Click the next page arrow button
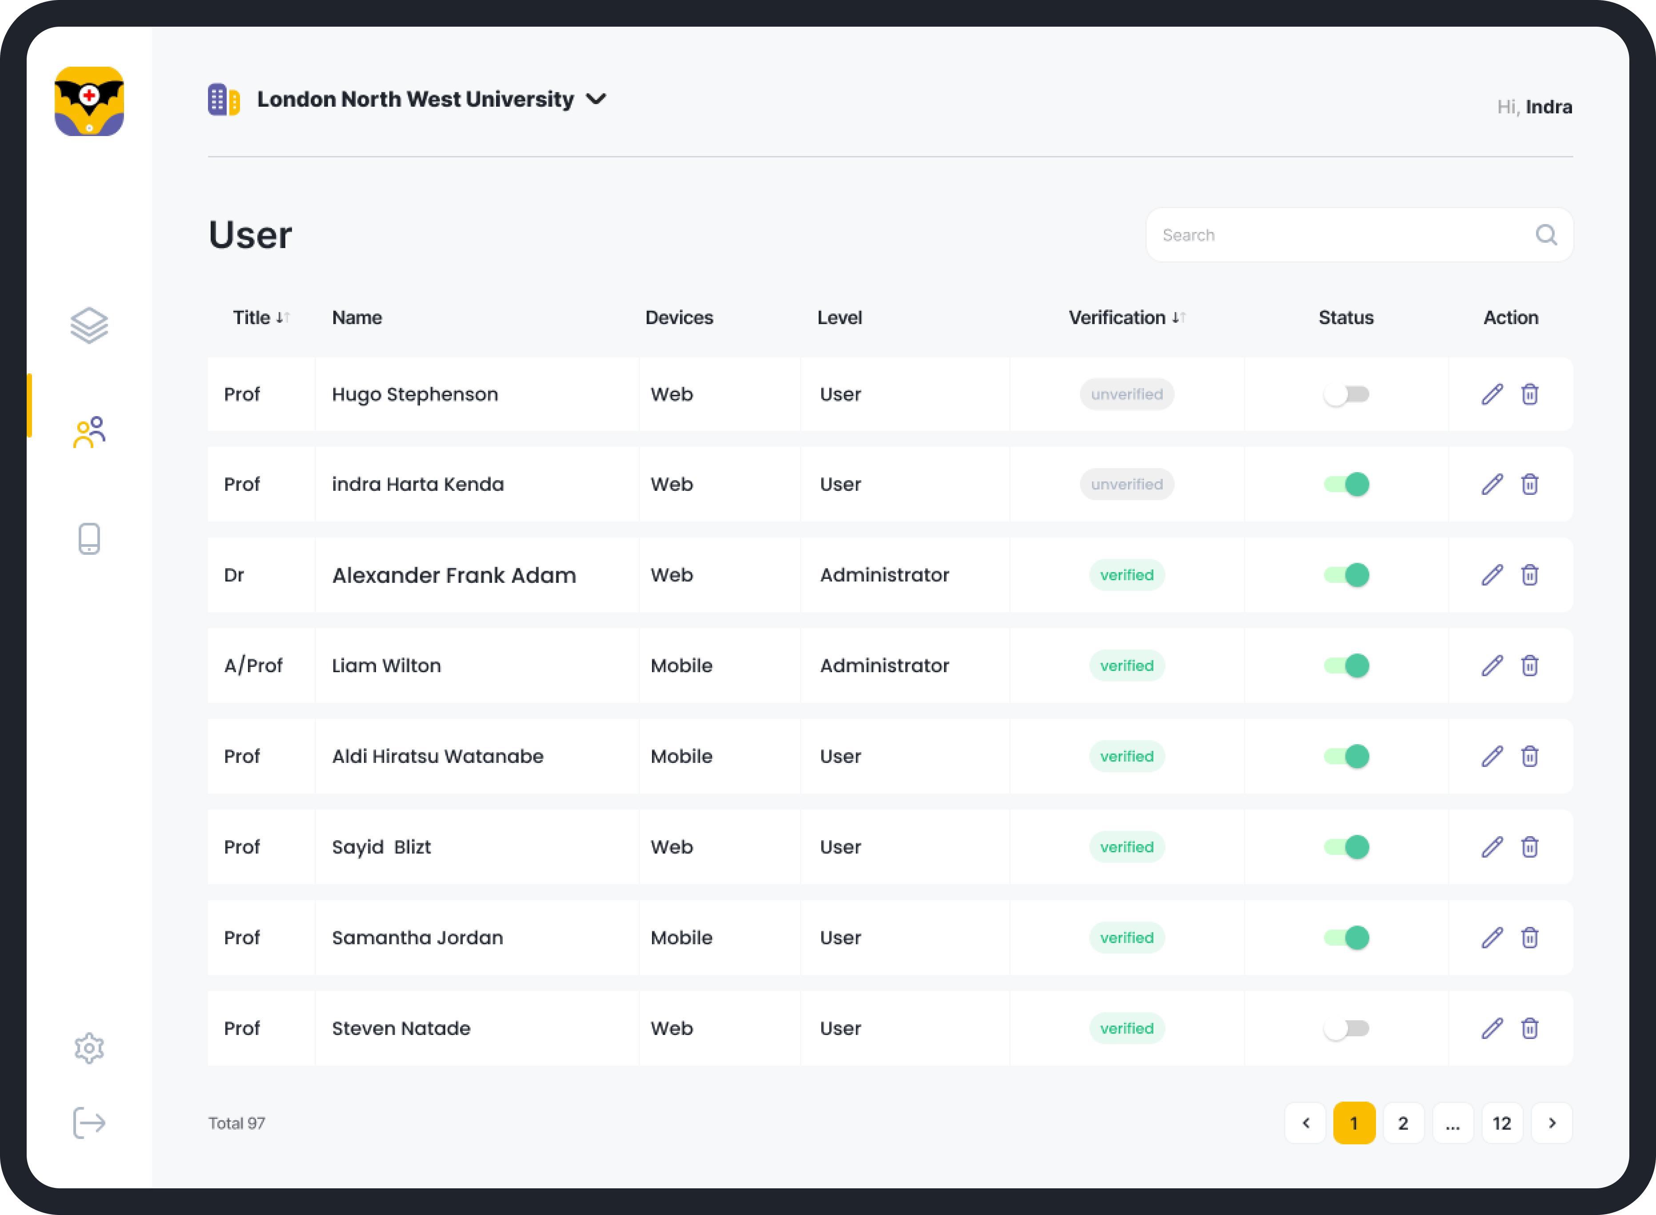The width and height of the screenshot is (1656, 1215). [1552, 1123]
